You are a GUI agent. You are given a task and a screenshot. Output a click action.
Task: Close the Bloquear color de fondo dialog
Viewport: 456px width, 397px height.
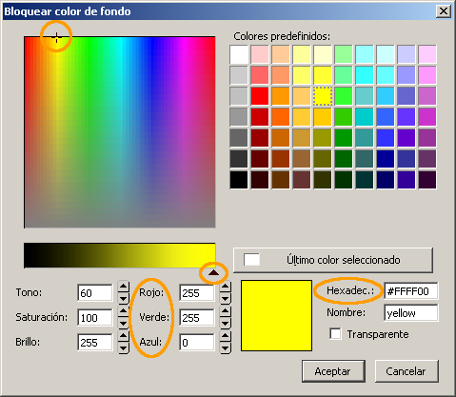coord(443,11)
